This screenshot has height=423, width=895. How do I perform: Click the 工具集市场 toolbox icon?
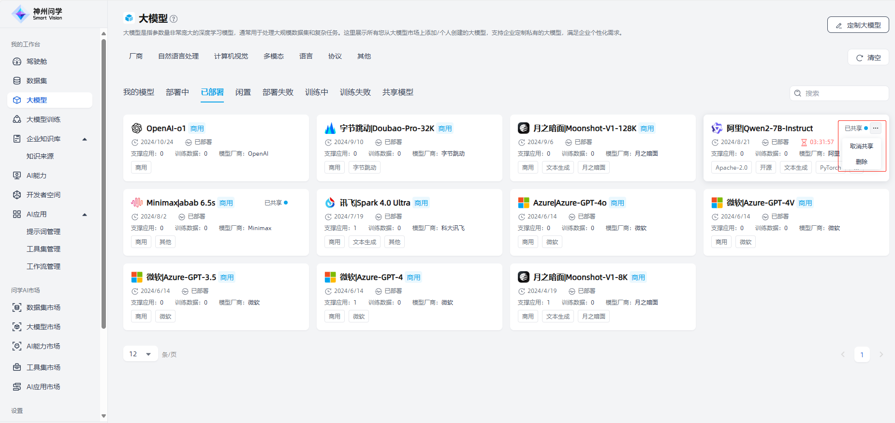point(17,367)
